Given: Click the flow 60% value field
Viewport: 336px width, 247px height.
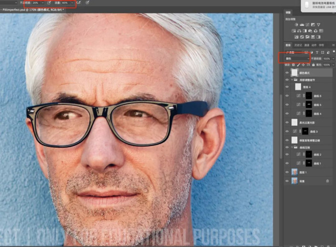Looking at the screenshot, I should 65,2.
